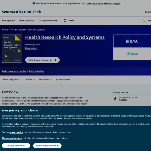Click the Journal Impact Factor lightning icon
The image size is (151, 151).
pos(115,99)
